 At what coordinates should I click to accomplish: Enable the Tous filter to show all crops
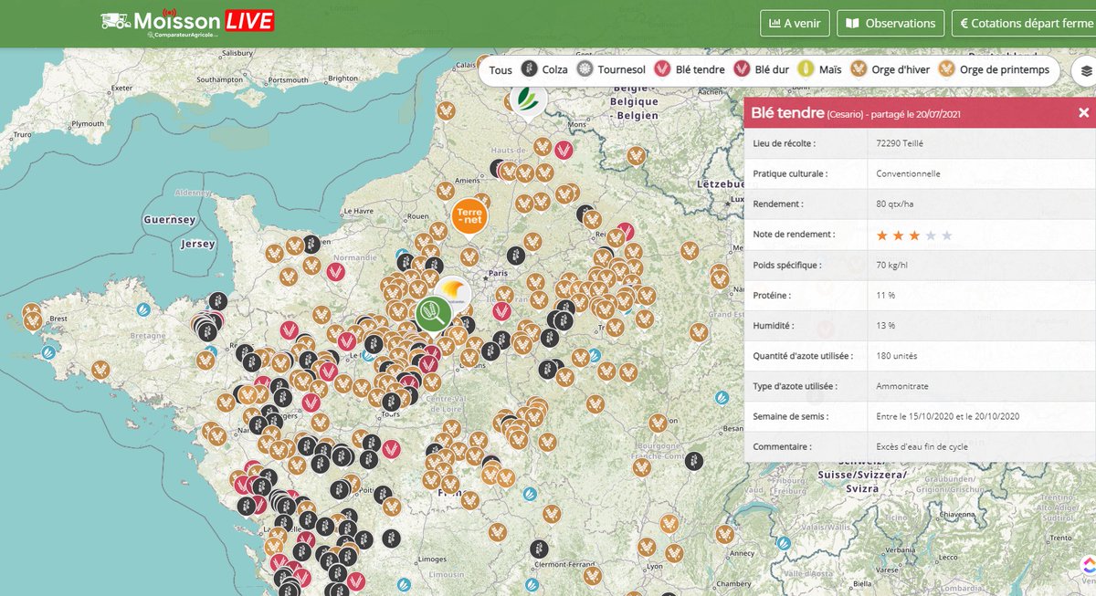click(500, 68)
